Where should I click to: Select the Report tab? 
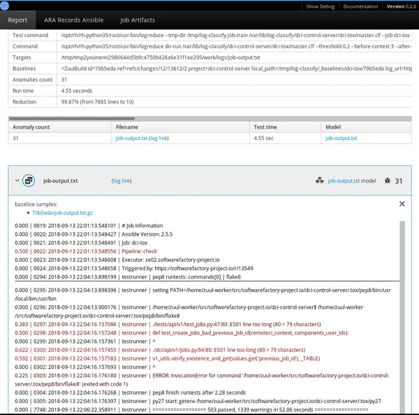18,20
